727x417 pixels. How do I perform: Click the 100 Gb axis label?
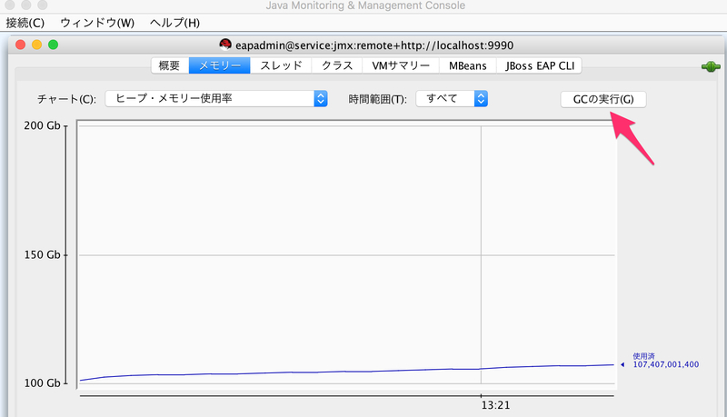42,383
